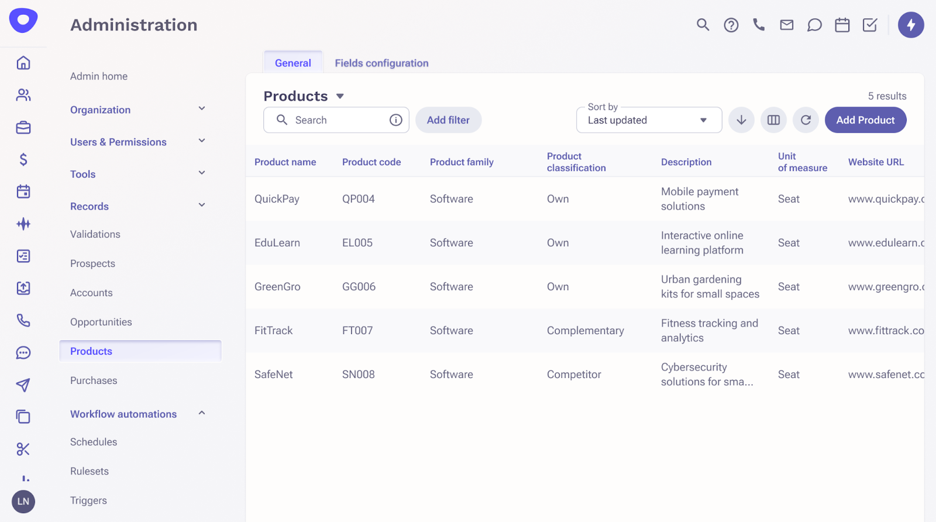Click the search magnifier icon in top bar
This screenshot has height=522, width=936.
click(x=703, y=25)
